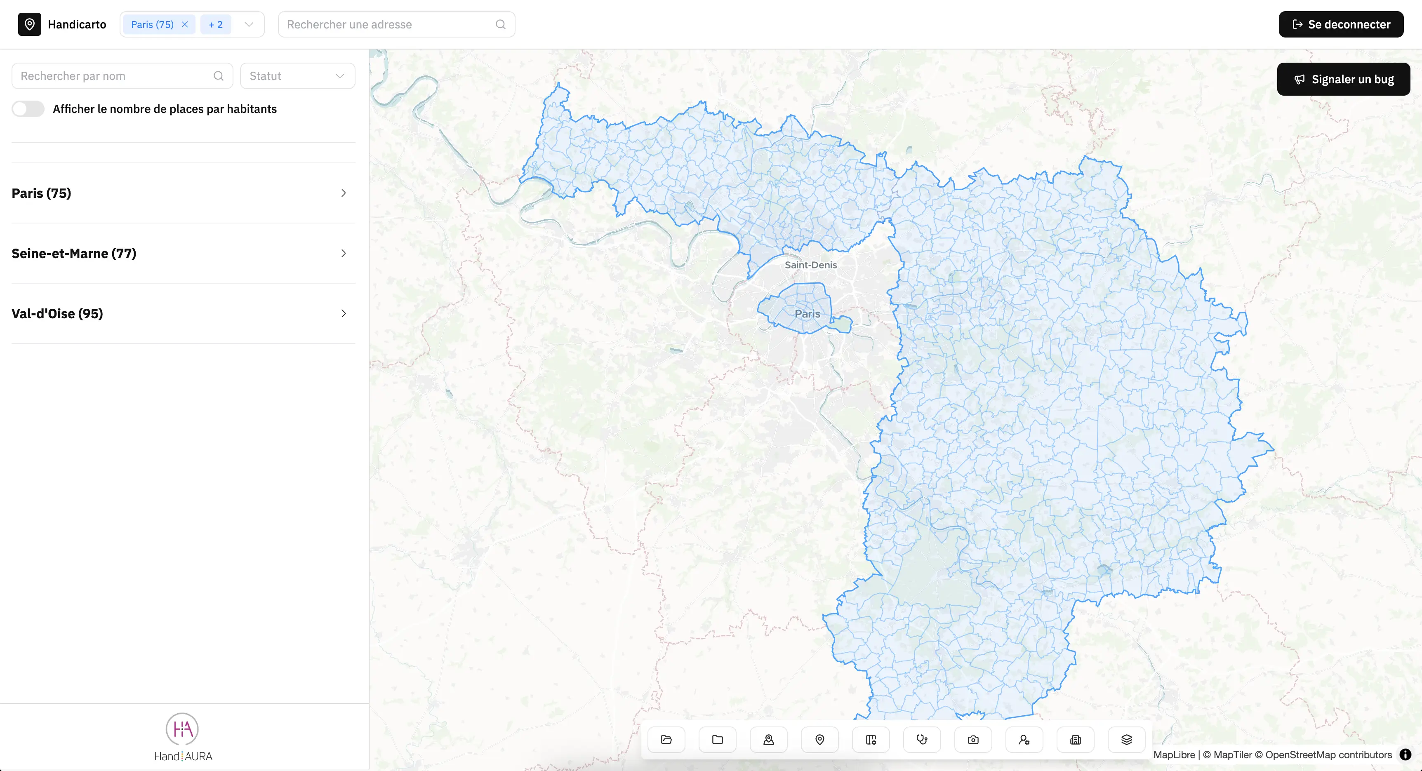
Task: Open the Statut dropdown
Action: (x=297, y=76)
